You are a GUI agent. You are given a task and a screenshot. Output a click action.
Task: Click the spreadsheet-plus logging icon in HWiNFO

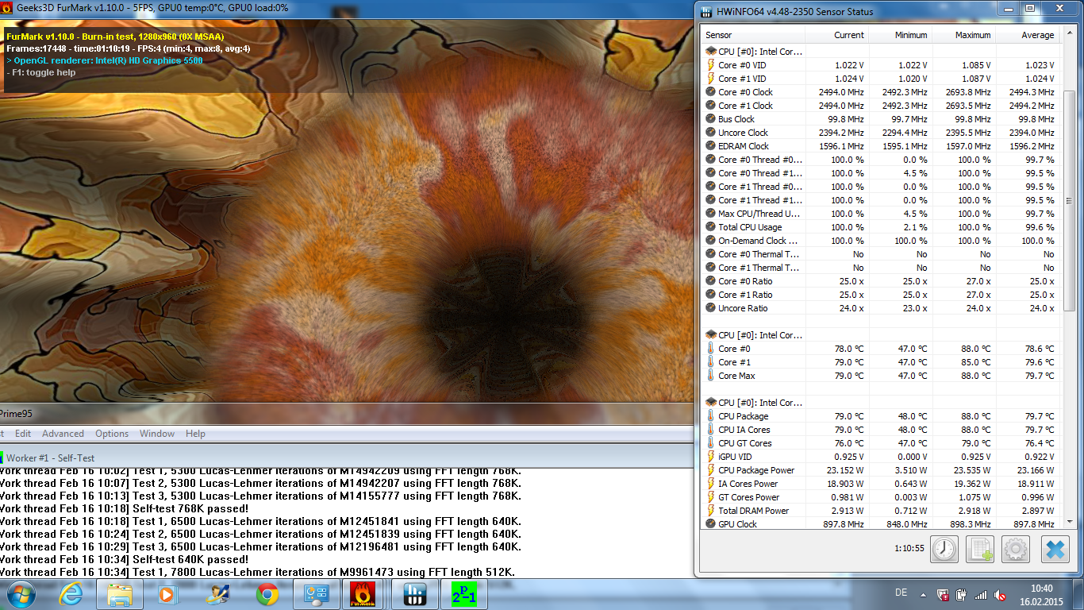[x=980, y=549]
